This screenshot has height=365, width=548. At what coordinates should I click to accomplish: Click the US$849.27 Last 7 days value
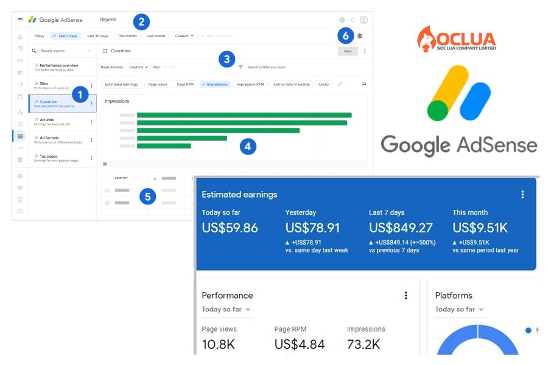(x=401, y=228)
